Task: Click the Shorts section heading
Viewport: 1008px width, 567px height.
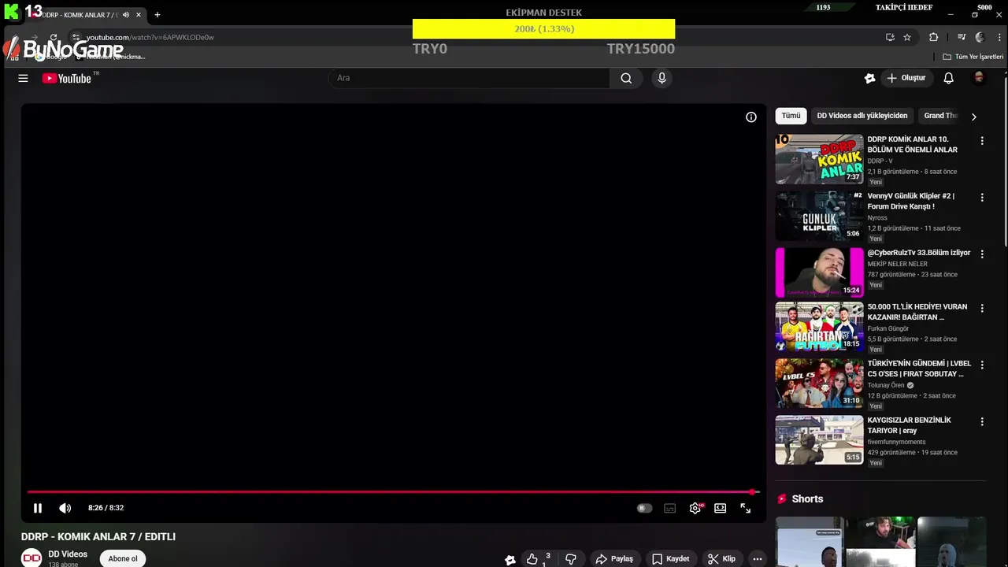Action: click(807, 498)
